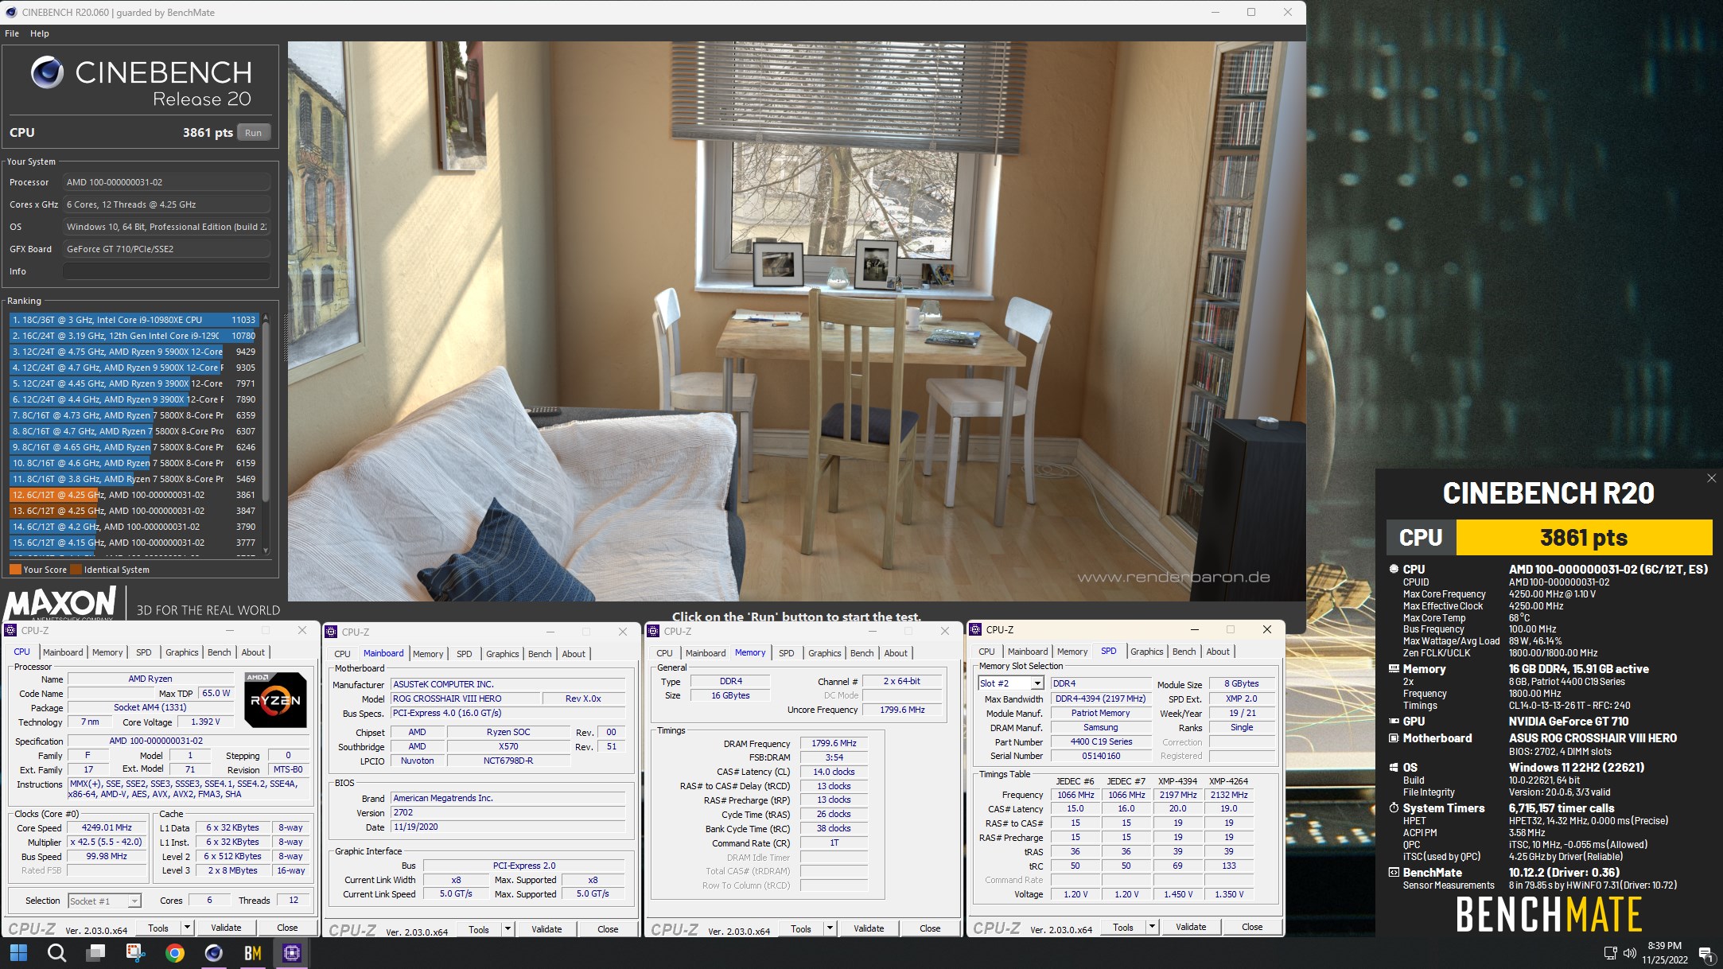Click the orange Your Score legend swatch

15,570
